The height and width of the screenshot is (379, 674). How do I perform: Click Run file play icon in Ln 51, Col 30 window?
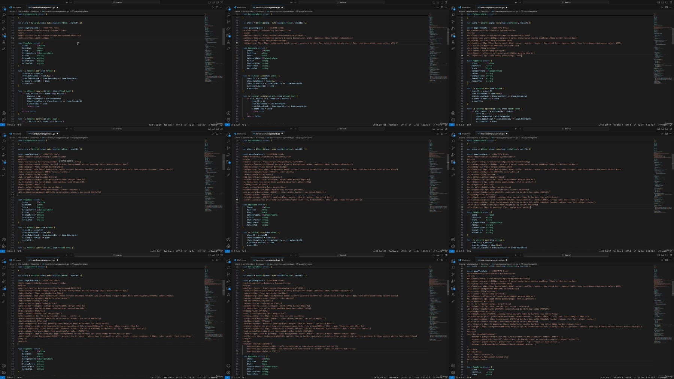[x=213, y=7]
